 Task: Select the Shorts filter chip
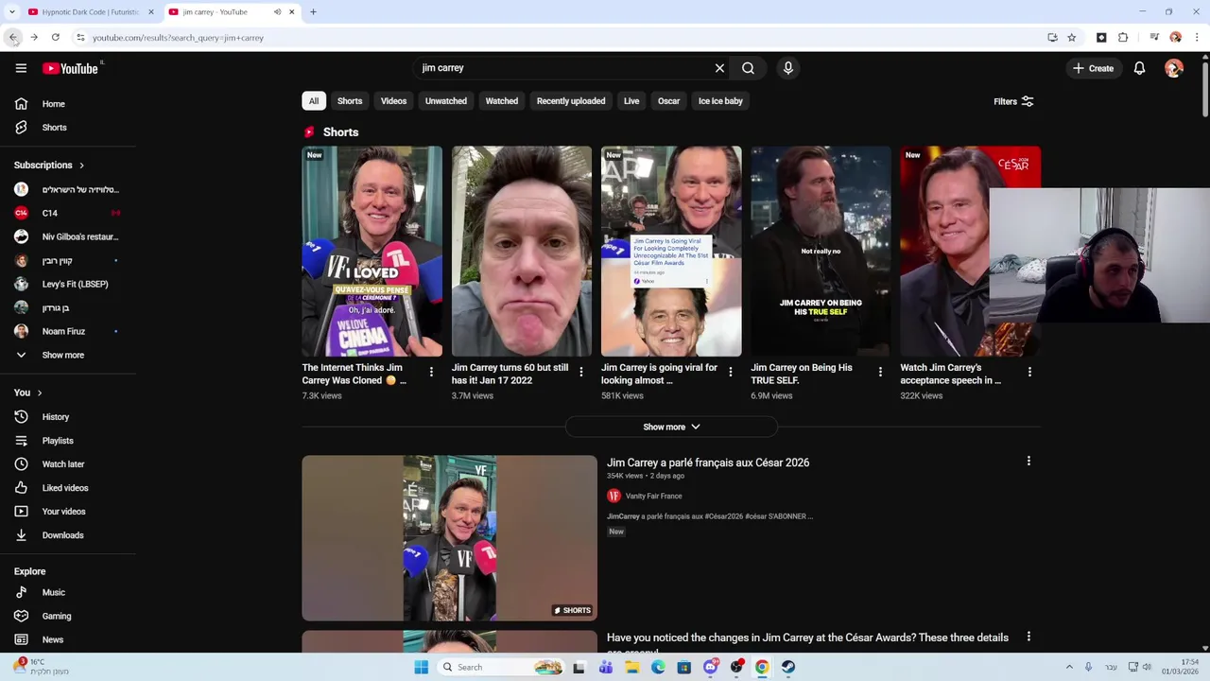(350, 101)
